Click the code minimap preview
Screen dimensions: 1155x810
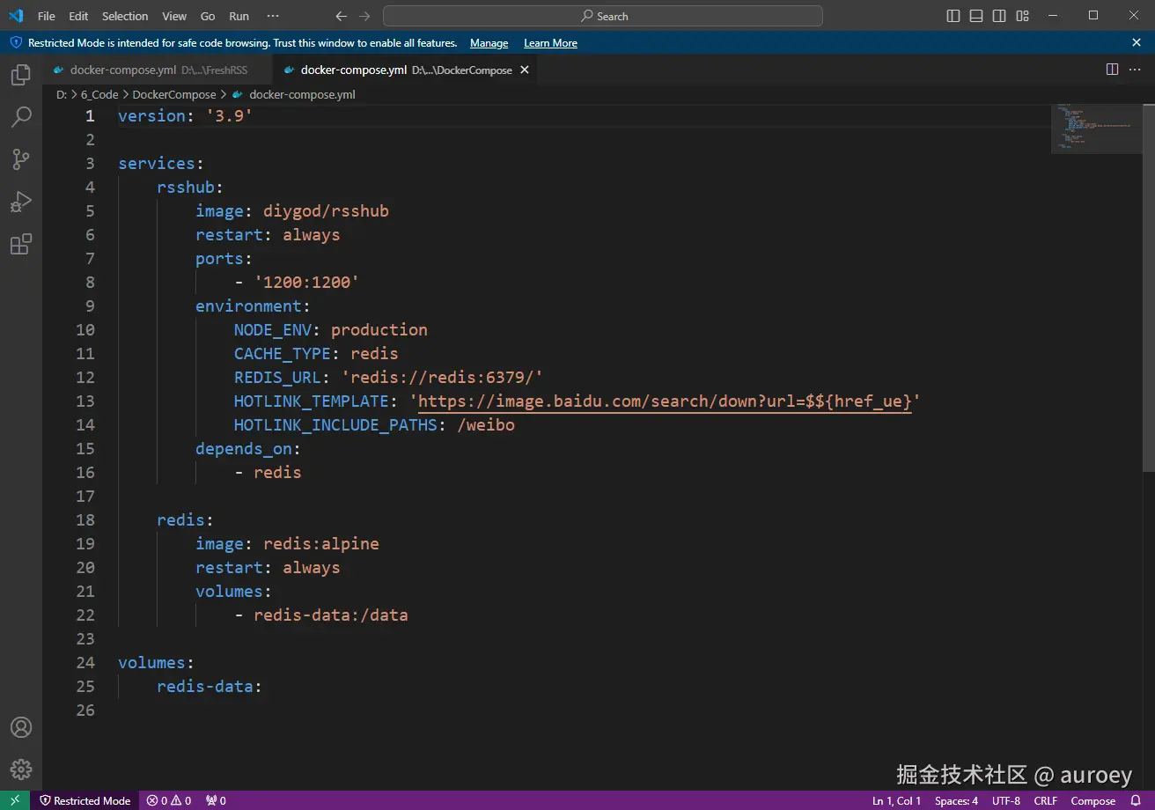pyautogui.click(x=1095, y=129)
